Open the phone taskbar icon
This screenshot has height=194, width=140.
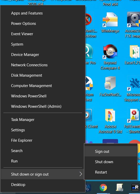tap(88, 188)
